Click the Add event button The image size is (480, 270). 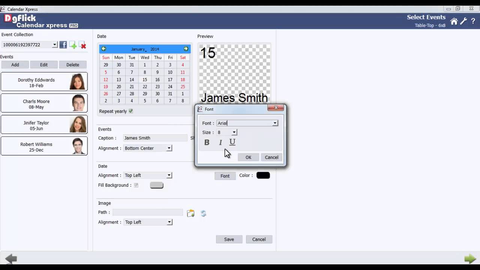click(15, 64)
